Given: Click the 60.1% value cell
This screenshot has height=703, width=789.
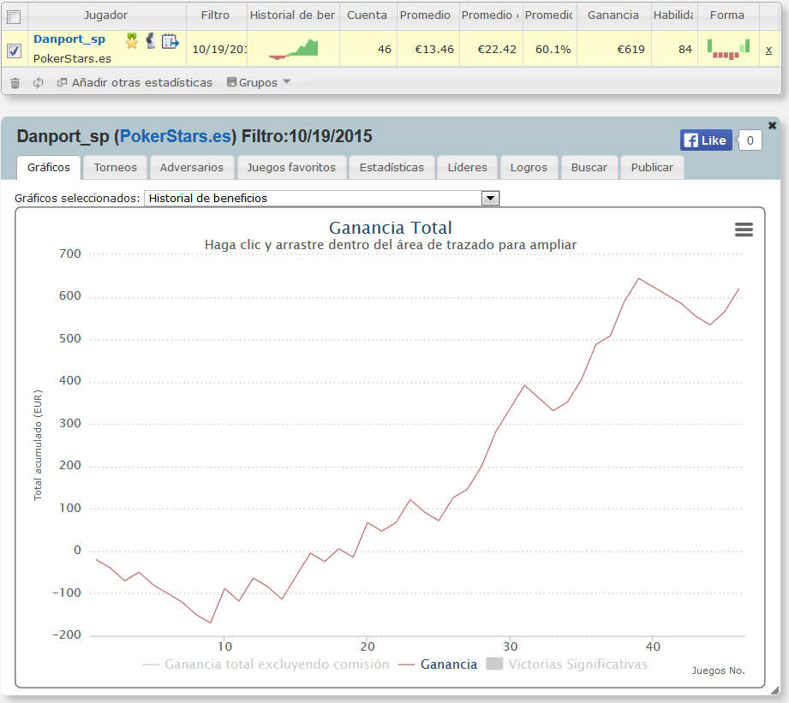Looking at the screenshot, I should tap(553, 50).
